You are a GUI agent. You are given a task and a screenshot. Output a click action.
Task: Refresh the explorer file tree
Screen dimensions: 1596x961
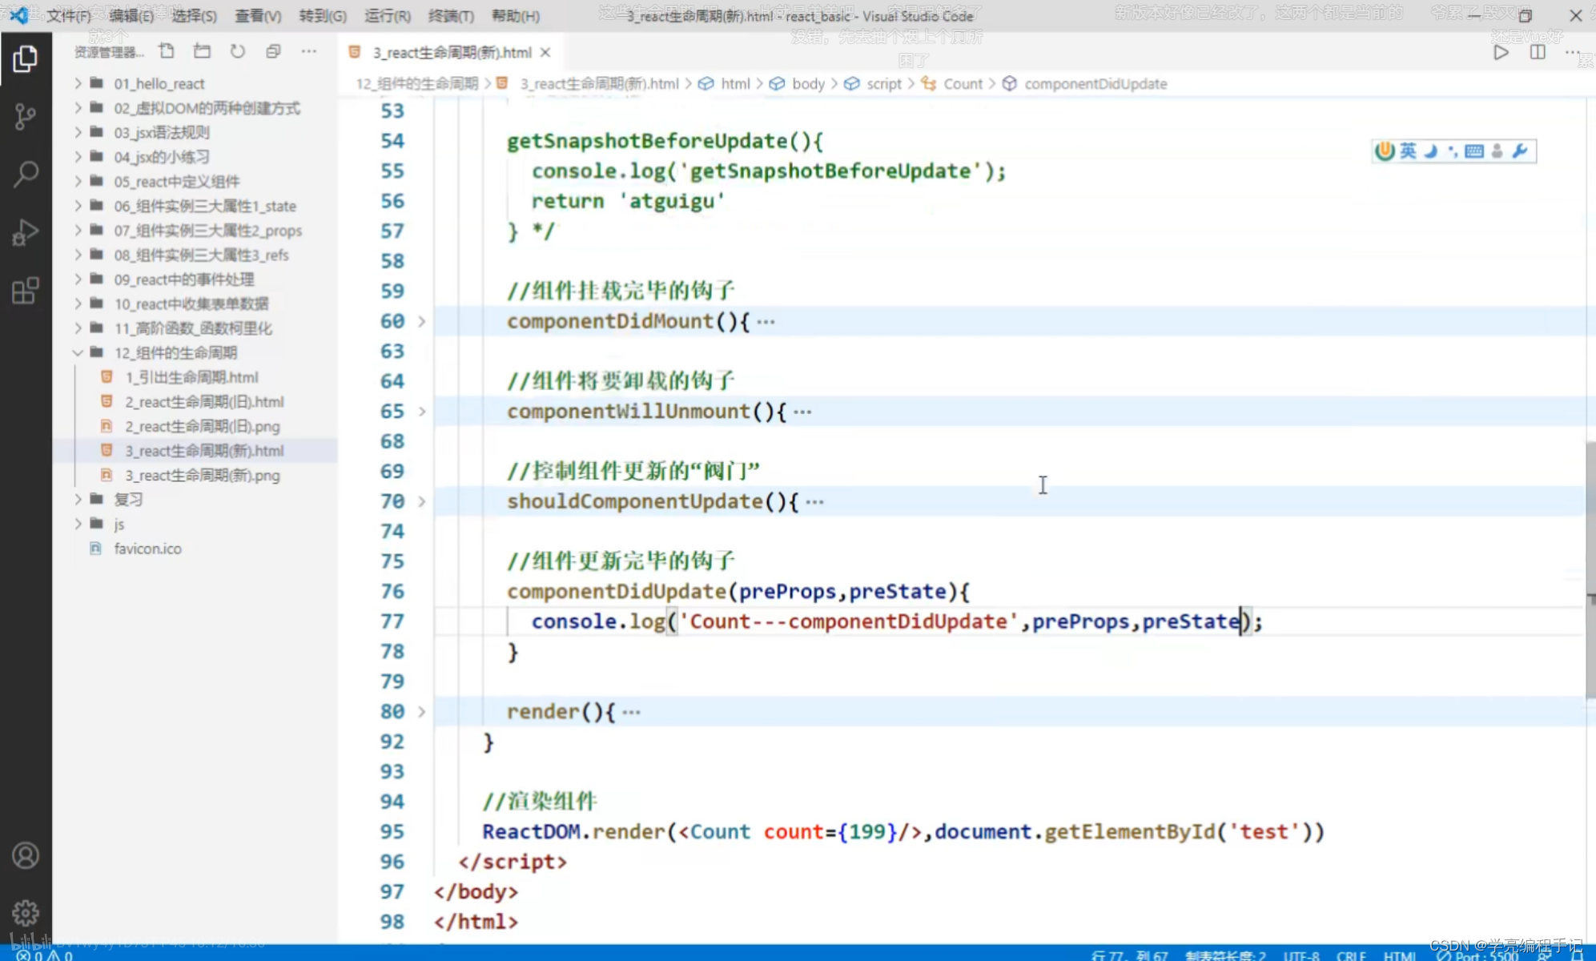tap(238, 51)
